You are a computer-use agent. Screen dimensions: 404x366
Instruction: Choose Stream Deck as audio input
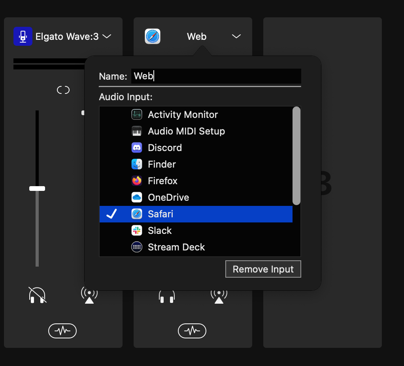(196, 247)
